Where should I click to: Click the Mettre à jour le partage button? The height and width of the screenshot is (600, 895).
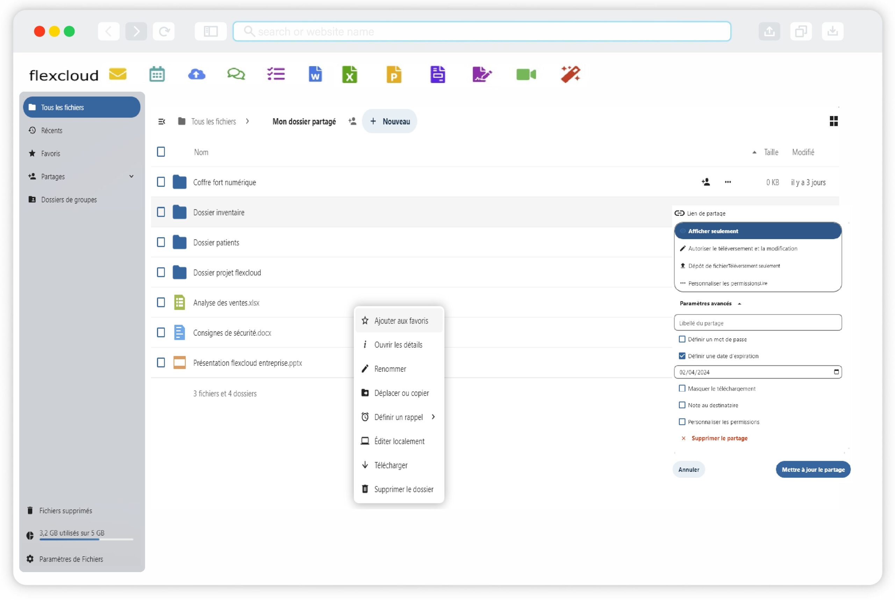click(x=813, y=470)
